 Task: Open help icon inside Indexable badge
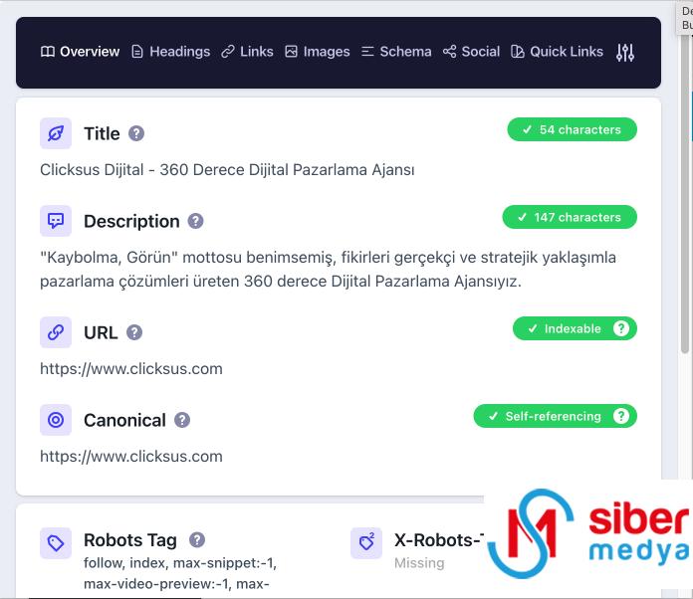pyautogui.click(x=621, y=328)
